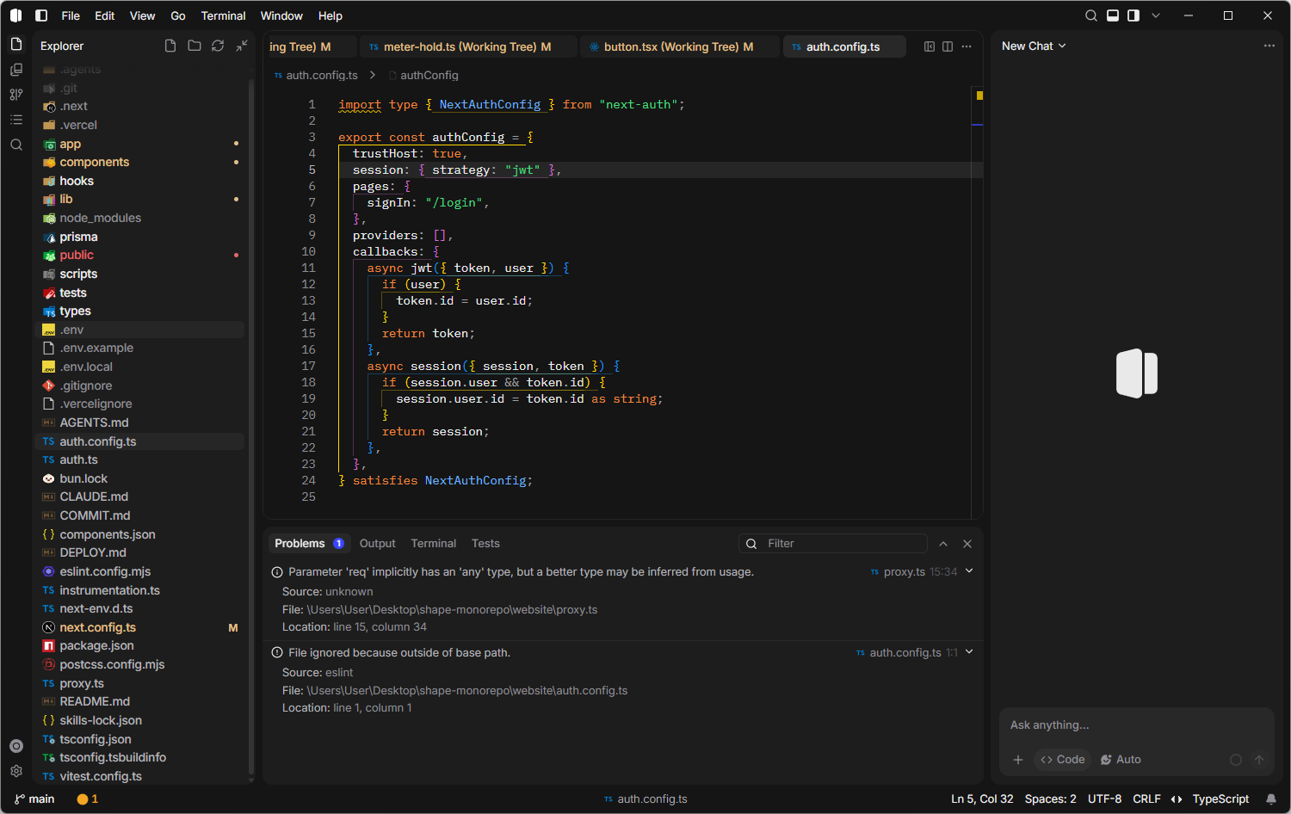
Task: Maximize the bottom panel with up chevron
Action: (x=943, y=544)
